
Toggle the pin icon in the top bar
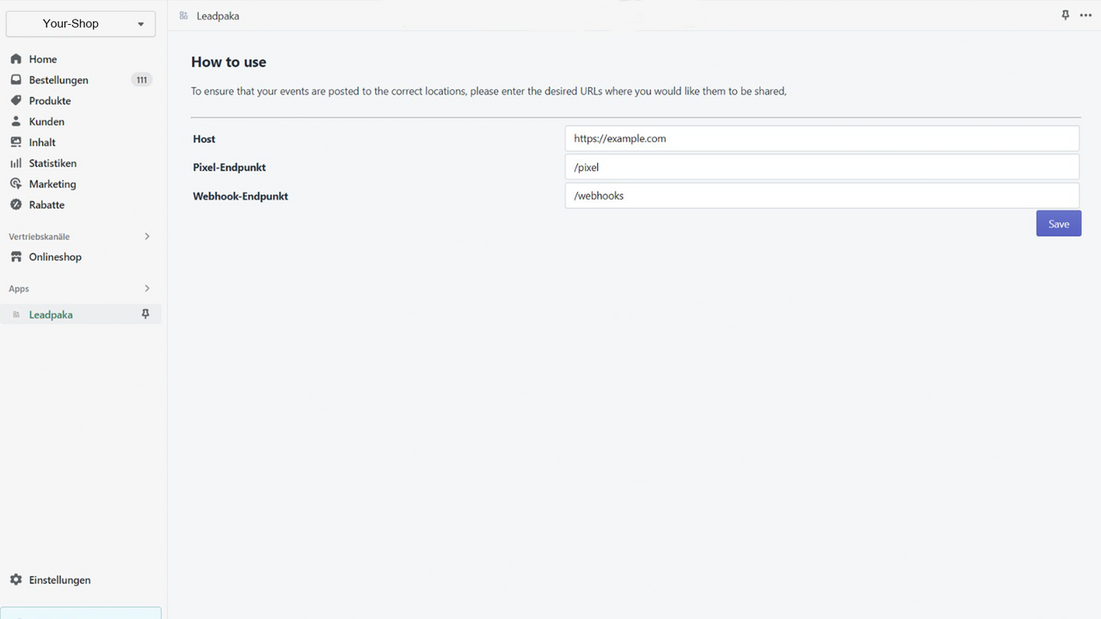pos(1065,15)
